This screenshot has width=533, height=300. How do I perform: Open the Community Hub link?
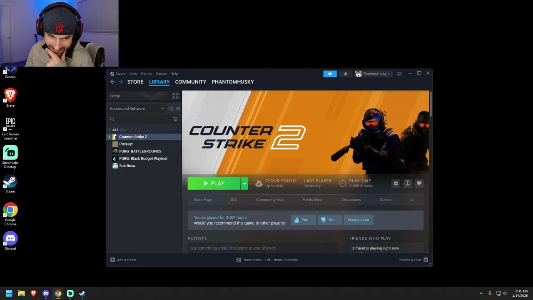(x=270, y=200)
